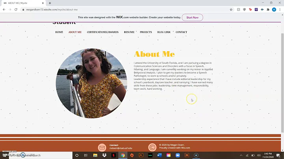Open the gray shield extension
The image size is (284, 159).
click(x=244, y=9)
